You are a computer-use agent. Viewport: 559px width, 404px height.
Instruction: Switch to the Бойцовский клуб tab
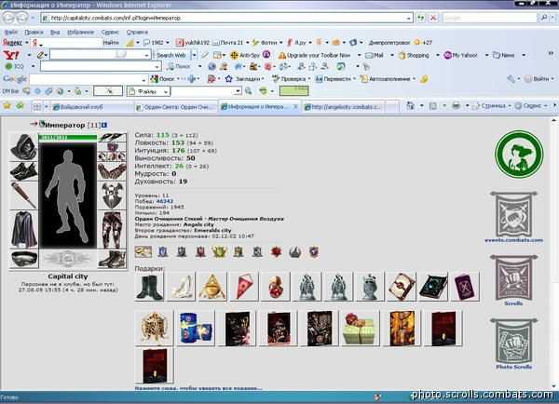91,106
